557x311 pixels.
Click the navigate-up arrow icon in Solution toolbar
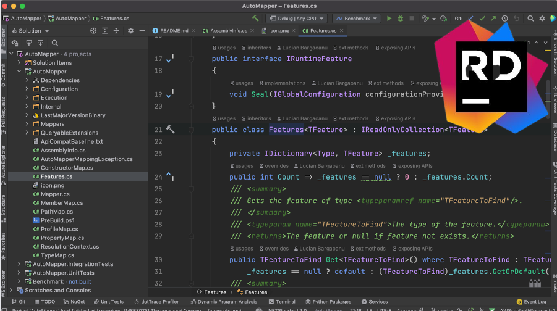pos(29,43)
